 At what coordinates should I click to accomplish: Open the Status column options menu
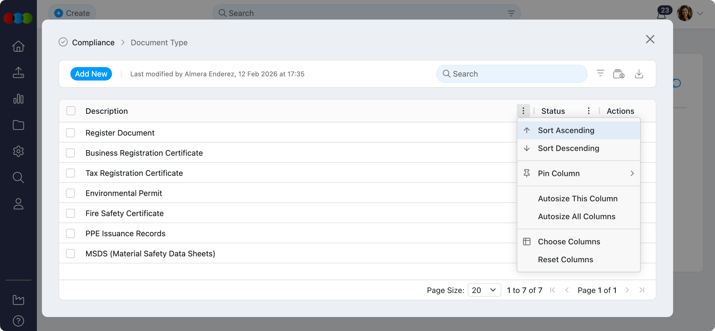[588, 111]
